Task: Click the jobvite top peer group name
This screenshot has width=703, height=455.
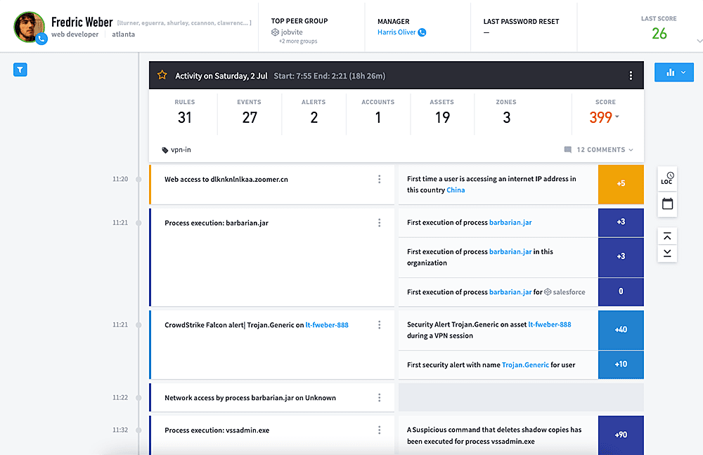Action: [x=292, y=32]
